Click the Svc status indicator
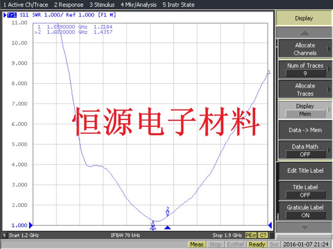 (274, 245)
